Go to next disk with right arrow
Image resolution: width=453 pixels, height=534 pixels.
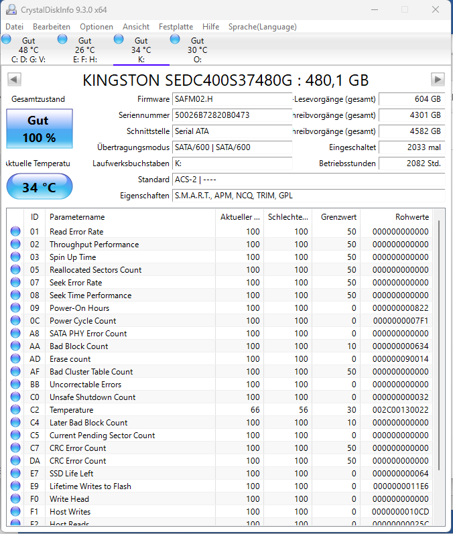438,80
